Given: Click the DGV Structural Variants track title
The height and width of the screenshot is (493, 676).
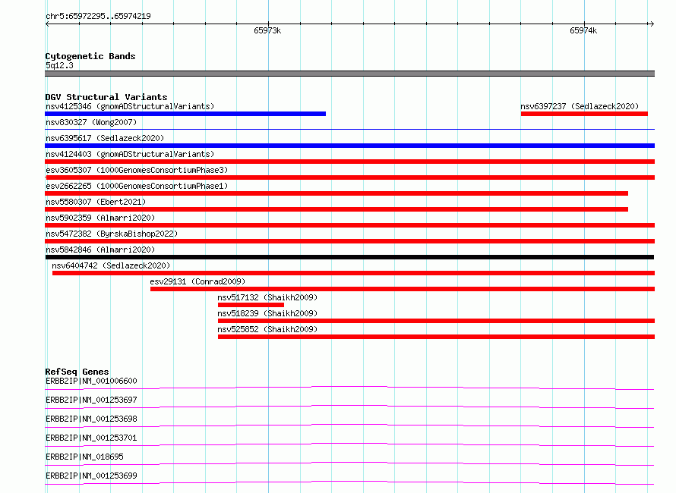Looking at the screenshot, I should [x=106, y=97].
